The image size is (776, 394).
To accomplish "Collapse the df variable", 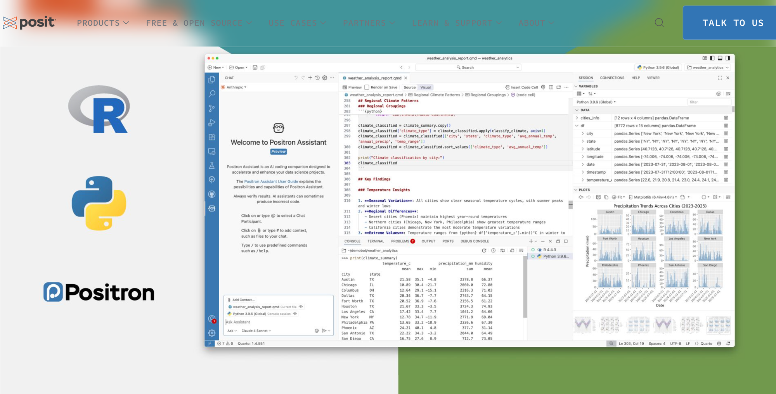I will (577, 126).
